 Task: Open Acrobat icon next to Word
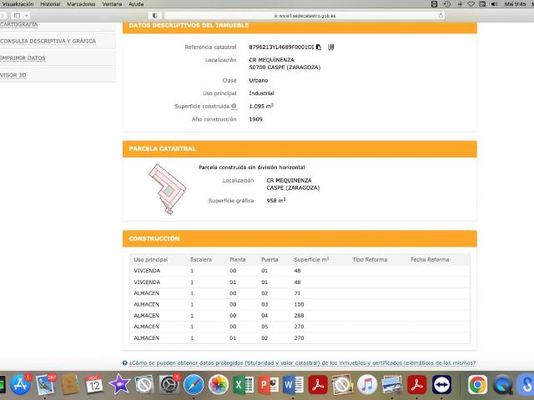tap(318, 385)
